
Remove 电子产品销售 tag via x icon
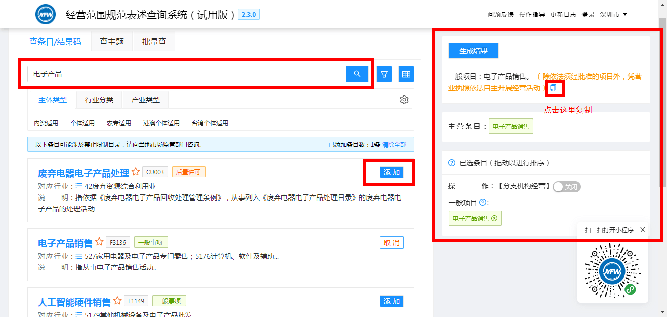click(494, 219)
